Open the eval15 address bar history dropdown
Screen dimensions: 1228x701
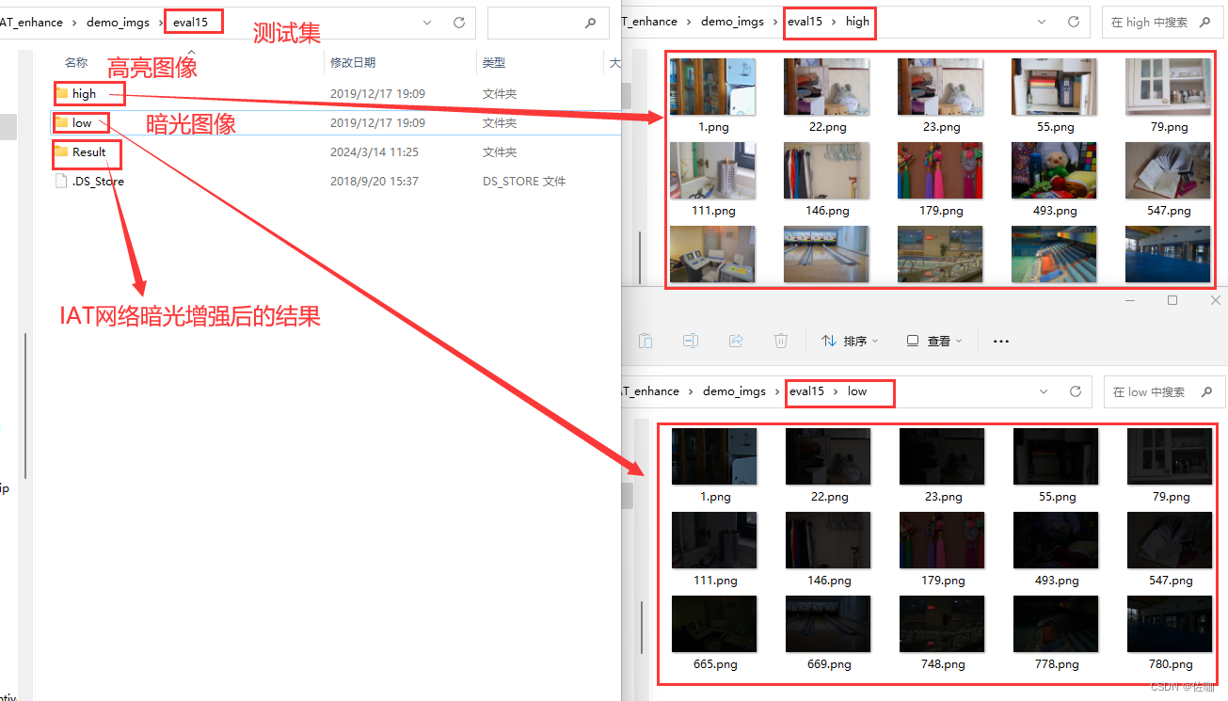coord(426,22)
